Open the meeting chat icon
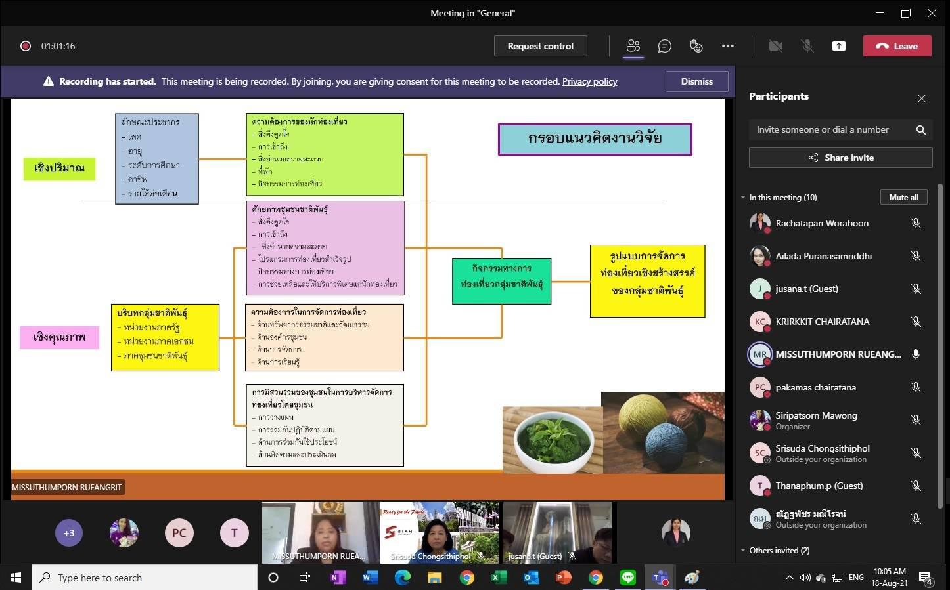The image size is (950, 590). (x=665, y=46)
